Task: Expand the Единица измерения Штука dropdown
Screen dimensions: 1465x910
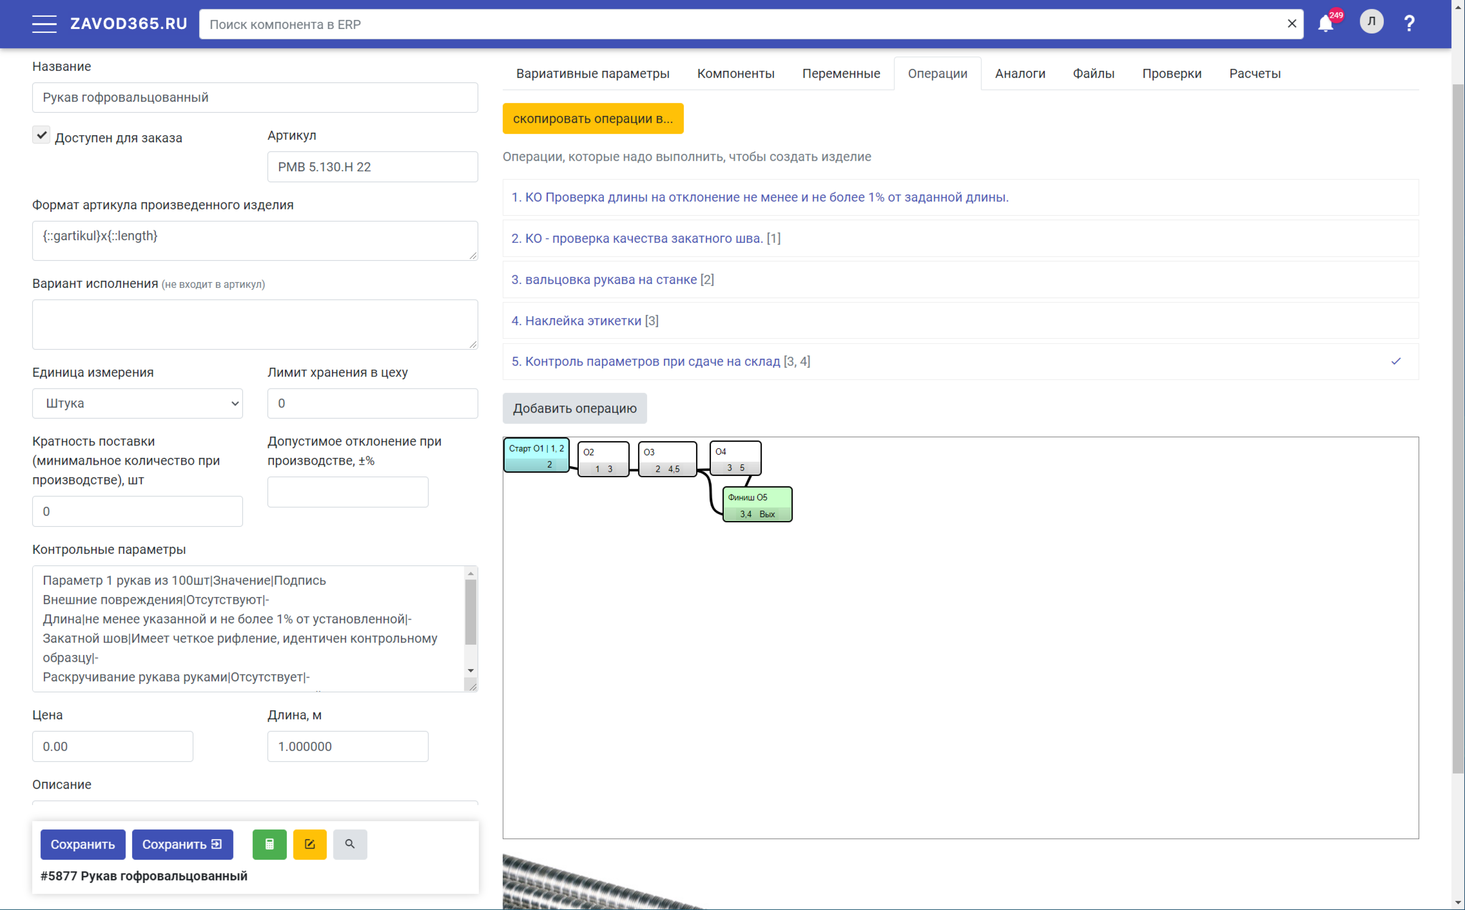Action: pyautogui.click(x=137, y=403)
